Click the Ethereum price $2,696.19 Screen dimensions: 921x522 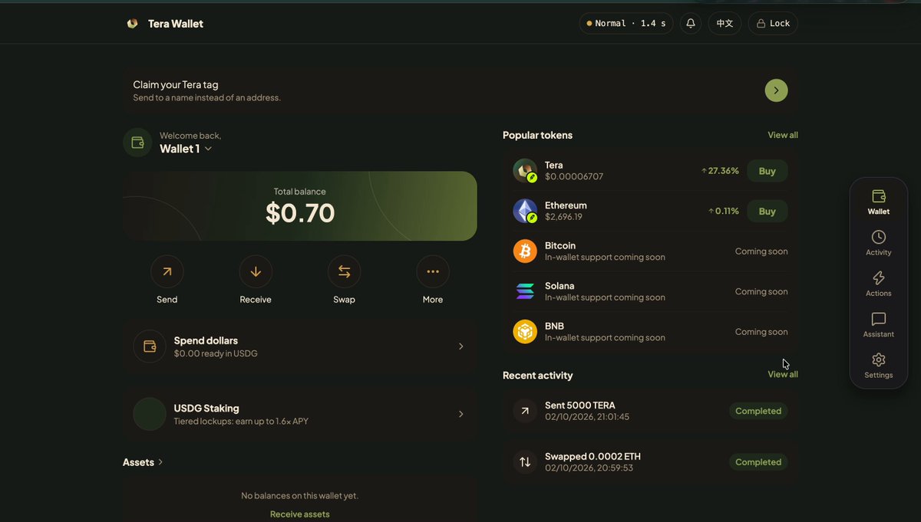click(563, 217)
